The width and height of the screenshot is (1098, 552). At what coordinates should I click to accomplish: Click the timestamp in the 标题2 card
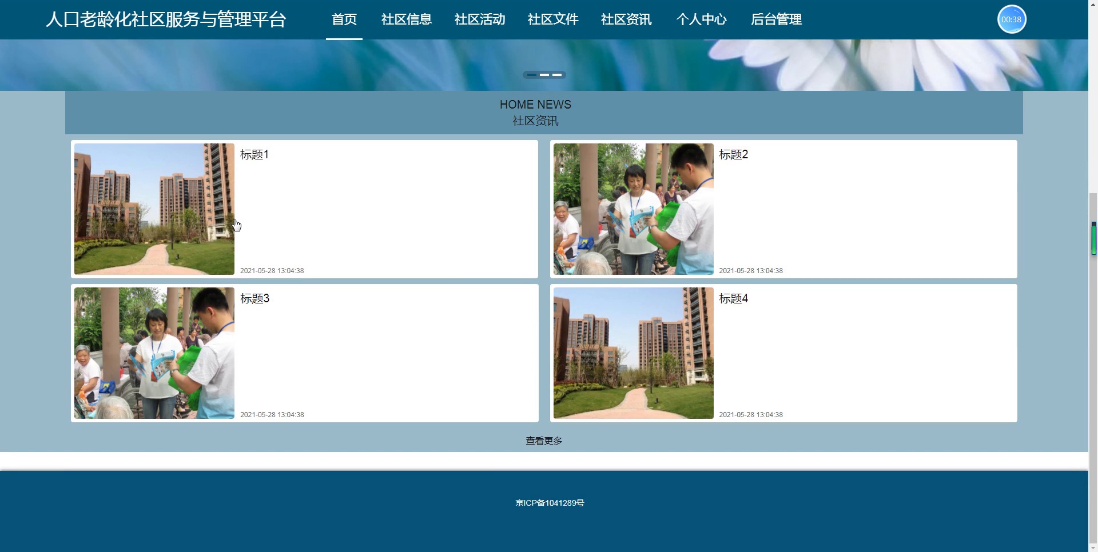[x=751, y=271]
